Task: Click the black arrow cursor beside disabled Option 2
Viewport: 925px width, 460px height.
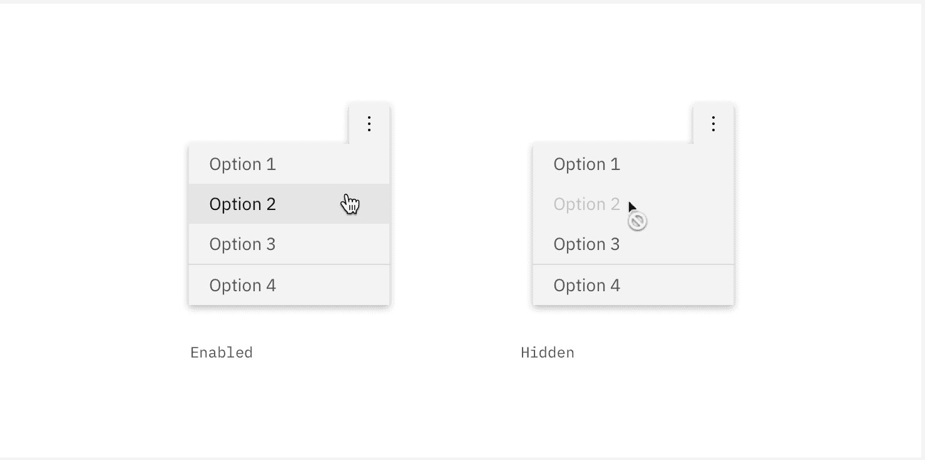Action: point(631,207)
